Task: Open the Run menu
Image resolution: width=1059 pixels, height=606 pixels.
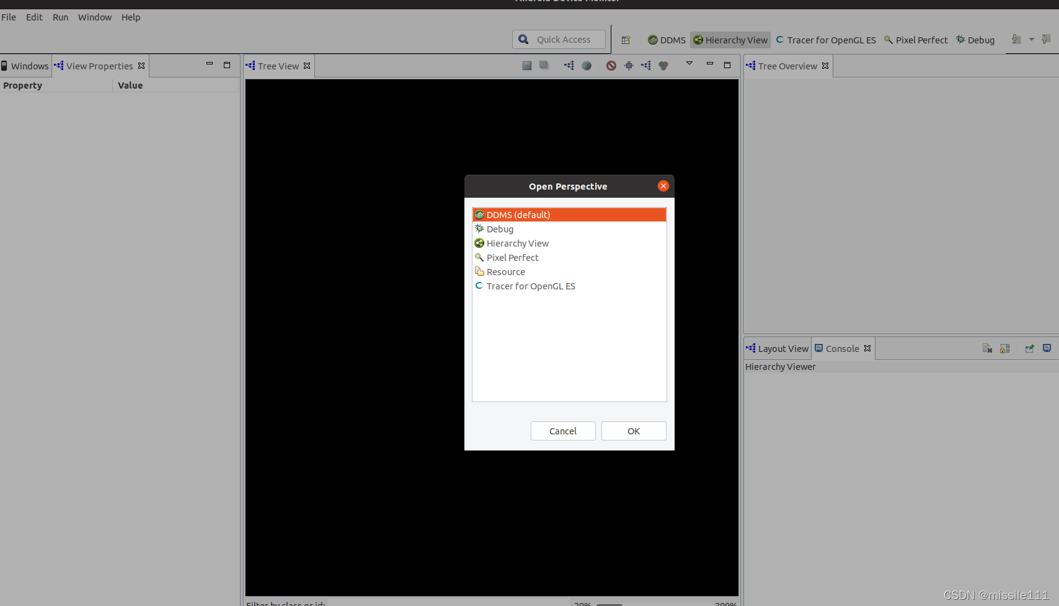Action: pyautogui.click(x=60, y=17)
